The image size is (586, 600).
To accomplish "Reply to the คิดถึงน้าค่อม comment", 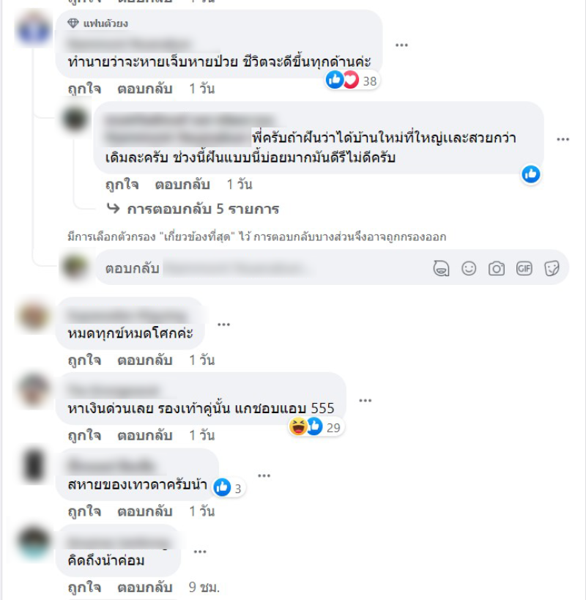I will coord(144,587).
